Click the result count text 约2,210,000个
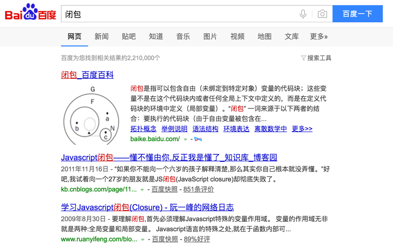This screenshot has width=393, height=247. tap(141, 58)
